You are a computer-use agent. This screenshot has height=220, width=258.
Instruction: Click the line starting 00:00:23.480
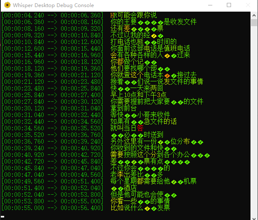(82, 88)
